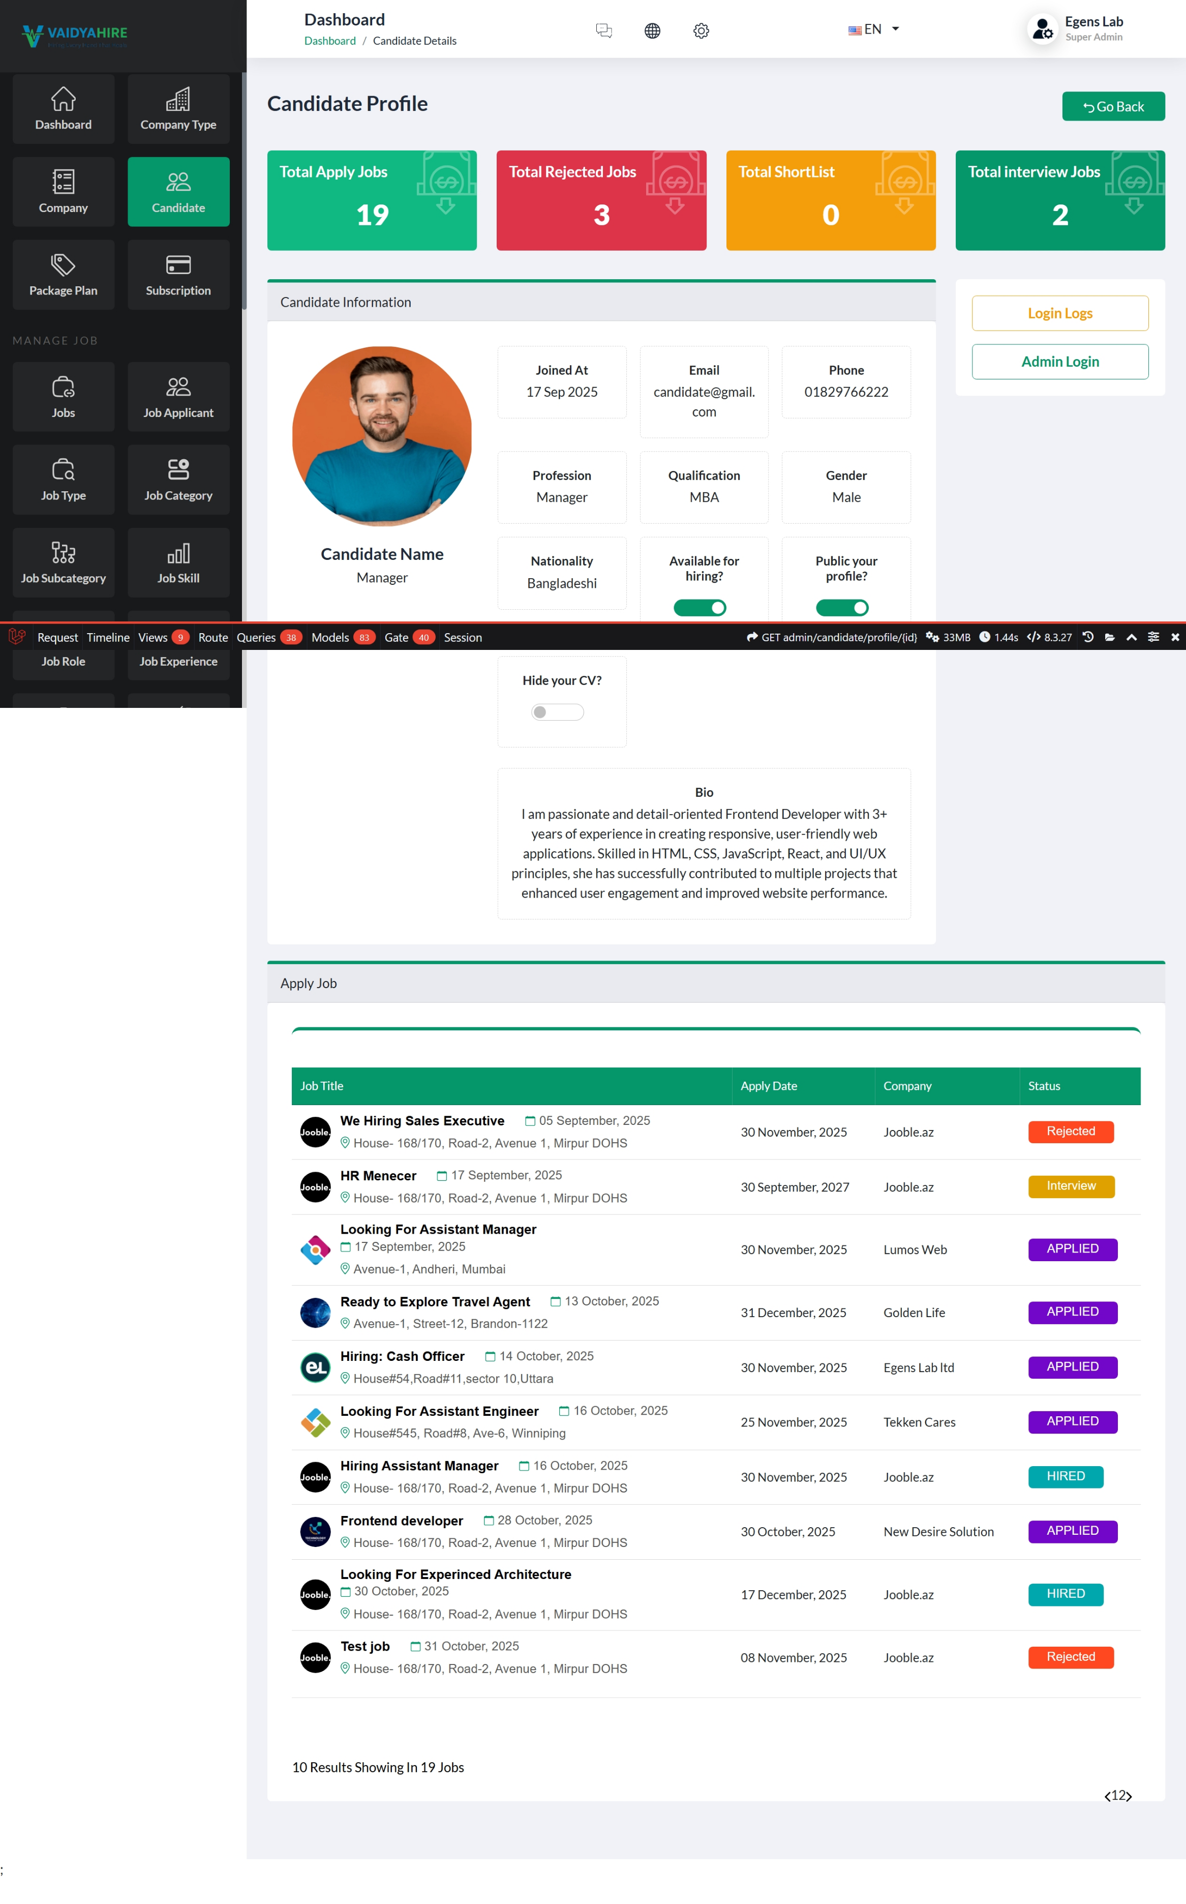Switch to Queries tab in debugbar
The width and height of the screenshot is (1186, 1904).
point(257,637)
